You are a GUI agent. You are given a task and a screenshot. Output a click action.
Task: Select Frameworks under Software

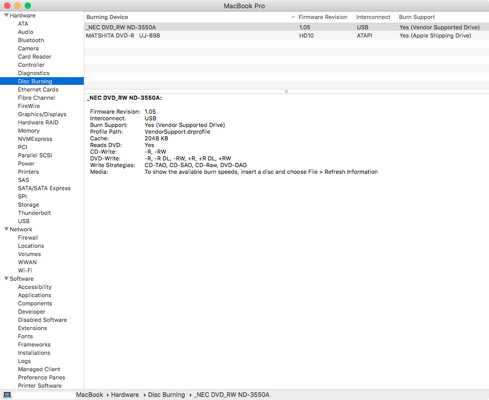coord(34,344)
